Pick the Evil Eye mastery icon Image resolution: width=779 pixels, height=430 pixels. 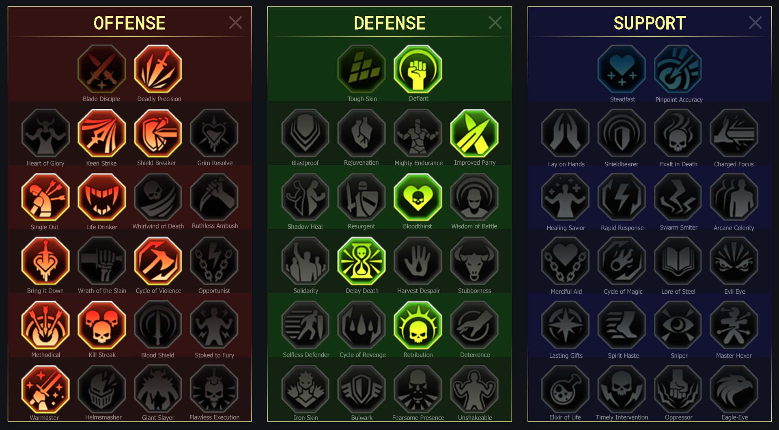(x=734, y=261)
